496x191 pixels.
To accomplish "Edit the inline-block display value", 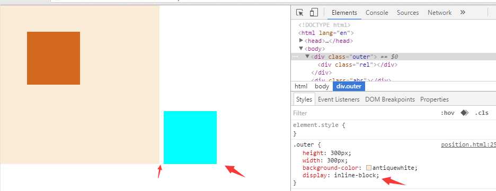I will pyautogui.click(x=355, y=175).
